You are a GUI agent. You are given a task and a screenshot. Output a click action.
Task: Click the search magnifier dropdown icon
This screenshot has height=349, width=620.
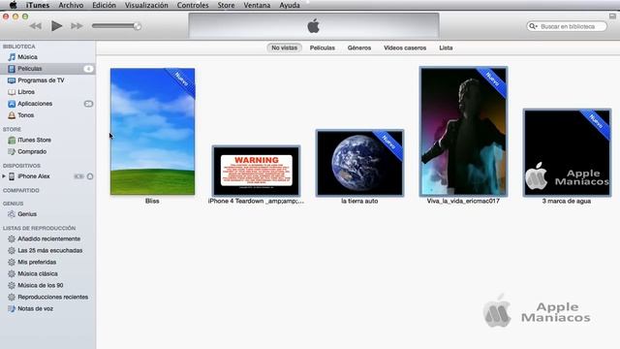(533, 26)
